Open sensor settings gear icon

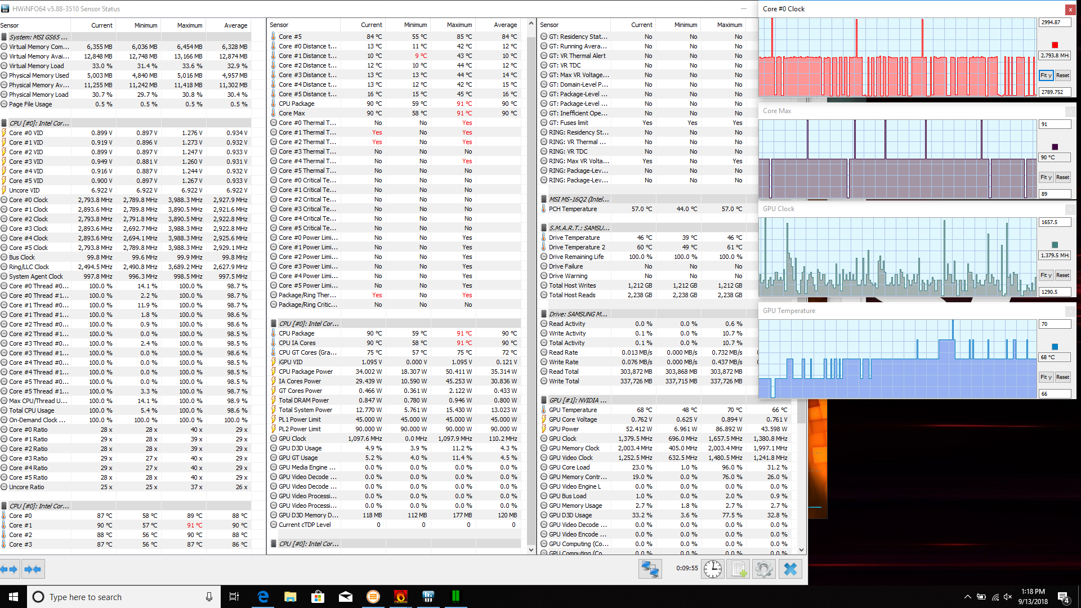(763, 569)
